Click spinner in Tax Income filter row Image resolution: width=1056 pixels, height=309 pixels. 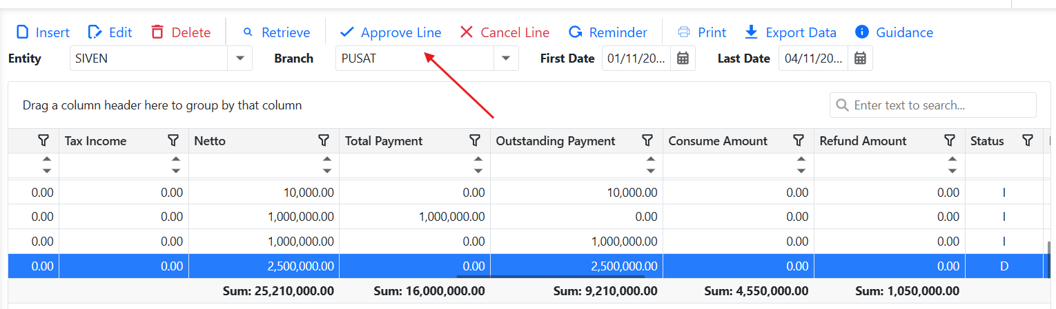pyautogui.click(x=177, y=165)
